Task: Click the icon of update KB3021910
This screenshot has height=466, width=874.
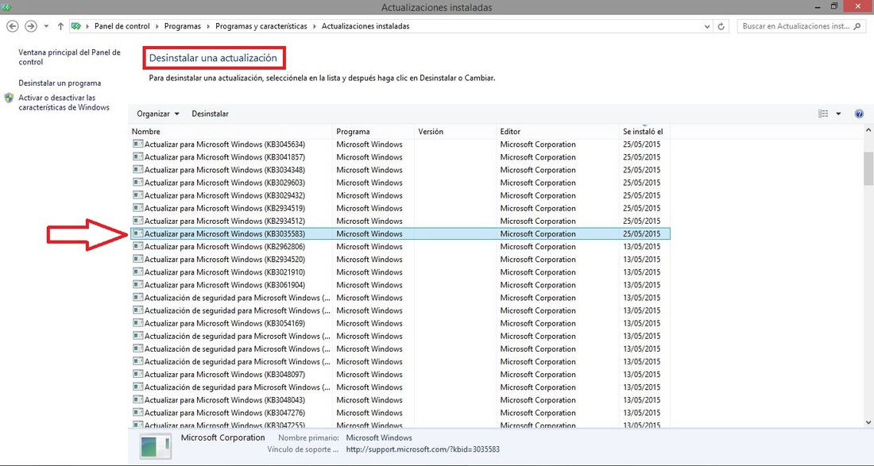Action: point(137,272)
